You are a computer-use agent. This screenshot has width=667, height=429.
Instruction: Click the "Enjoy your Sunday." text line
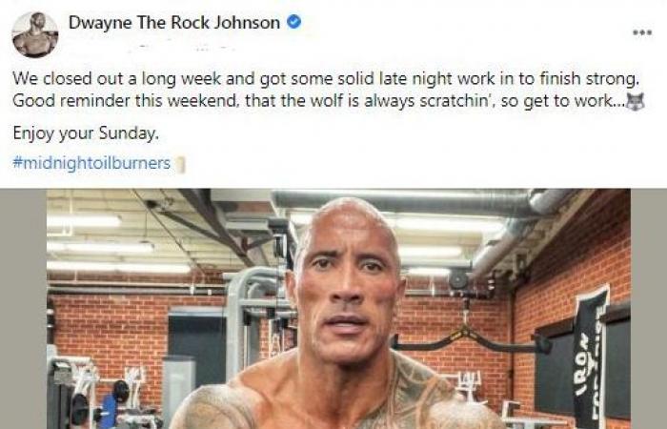tap(86, 133)
